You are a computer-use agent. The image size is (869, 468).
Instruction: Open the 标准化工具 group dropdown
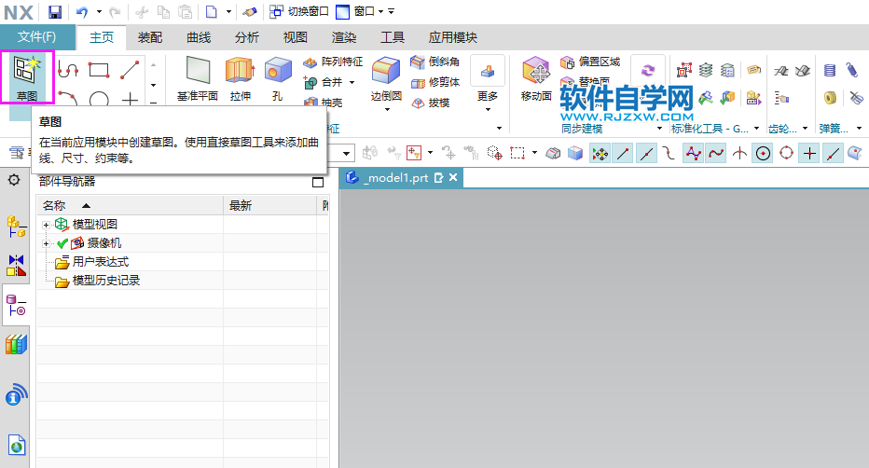(x=756, y=129)
